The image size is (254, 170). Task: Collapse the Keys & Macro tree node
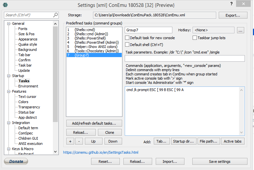point(8,149)
